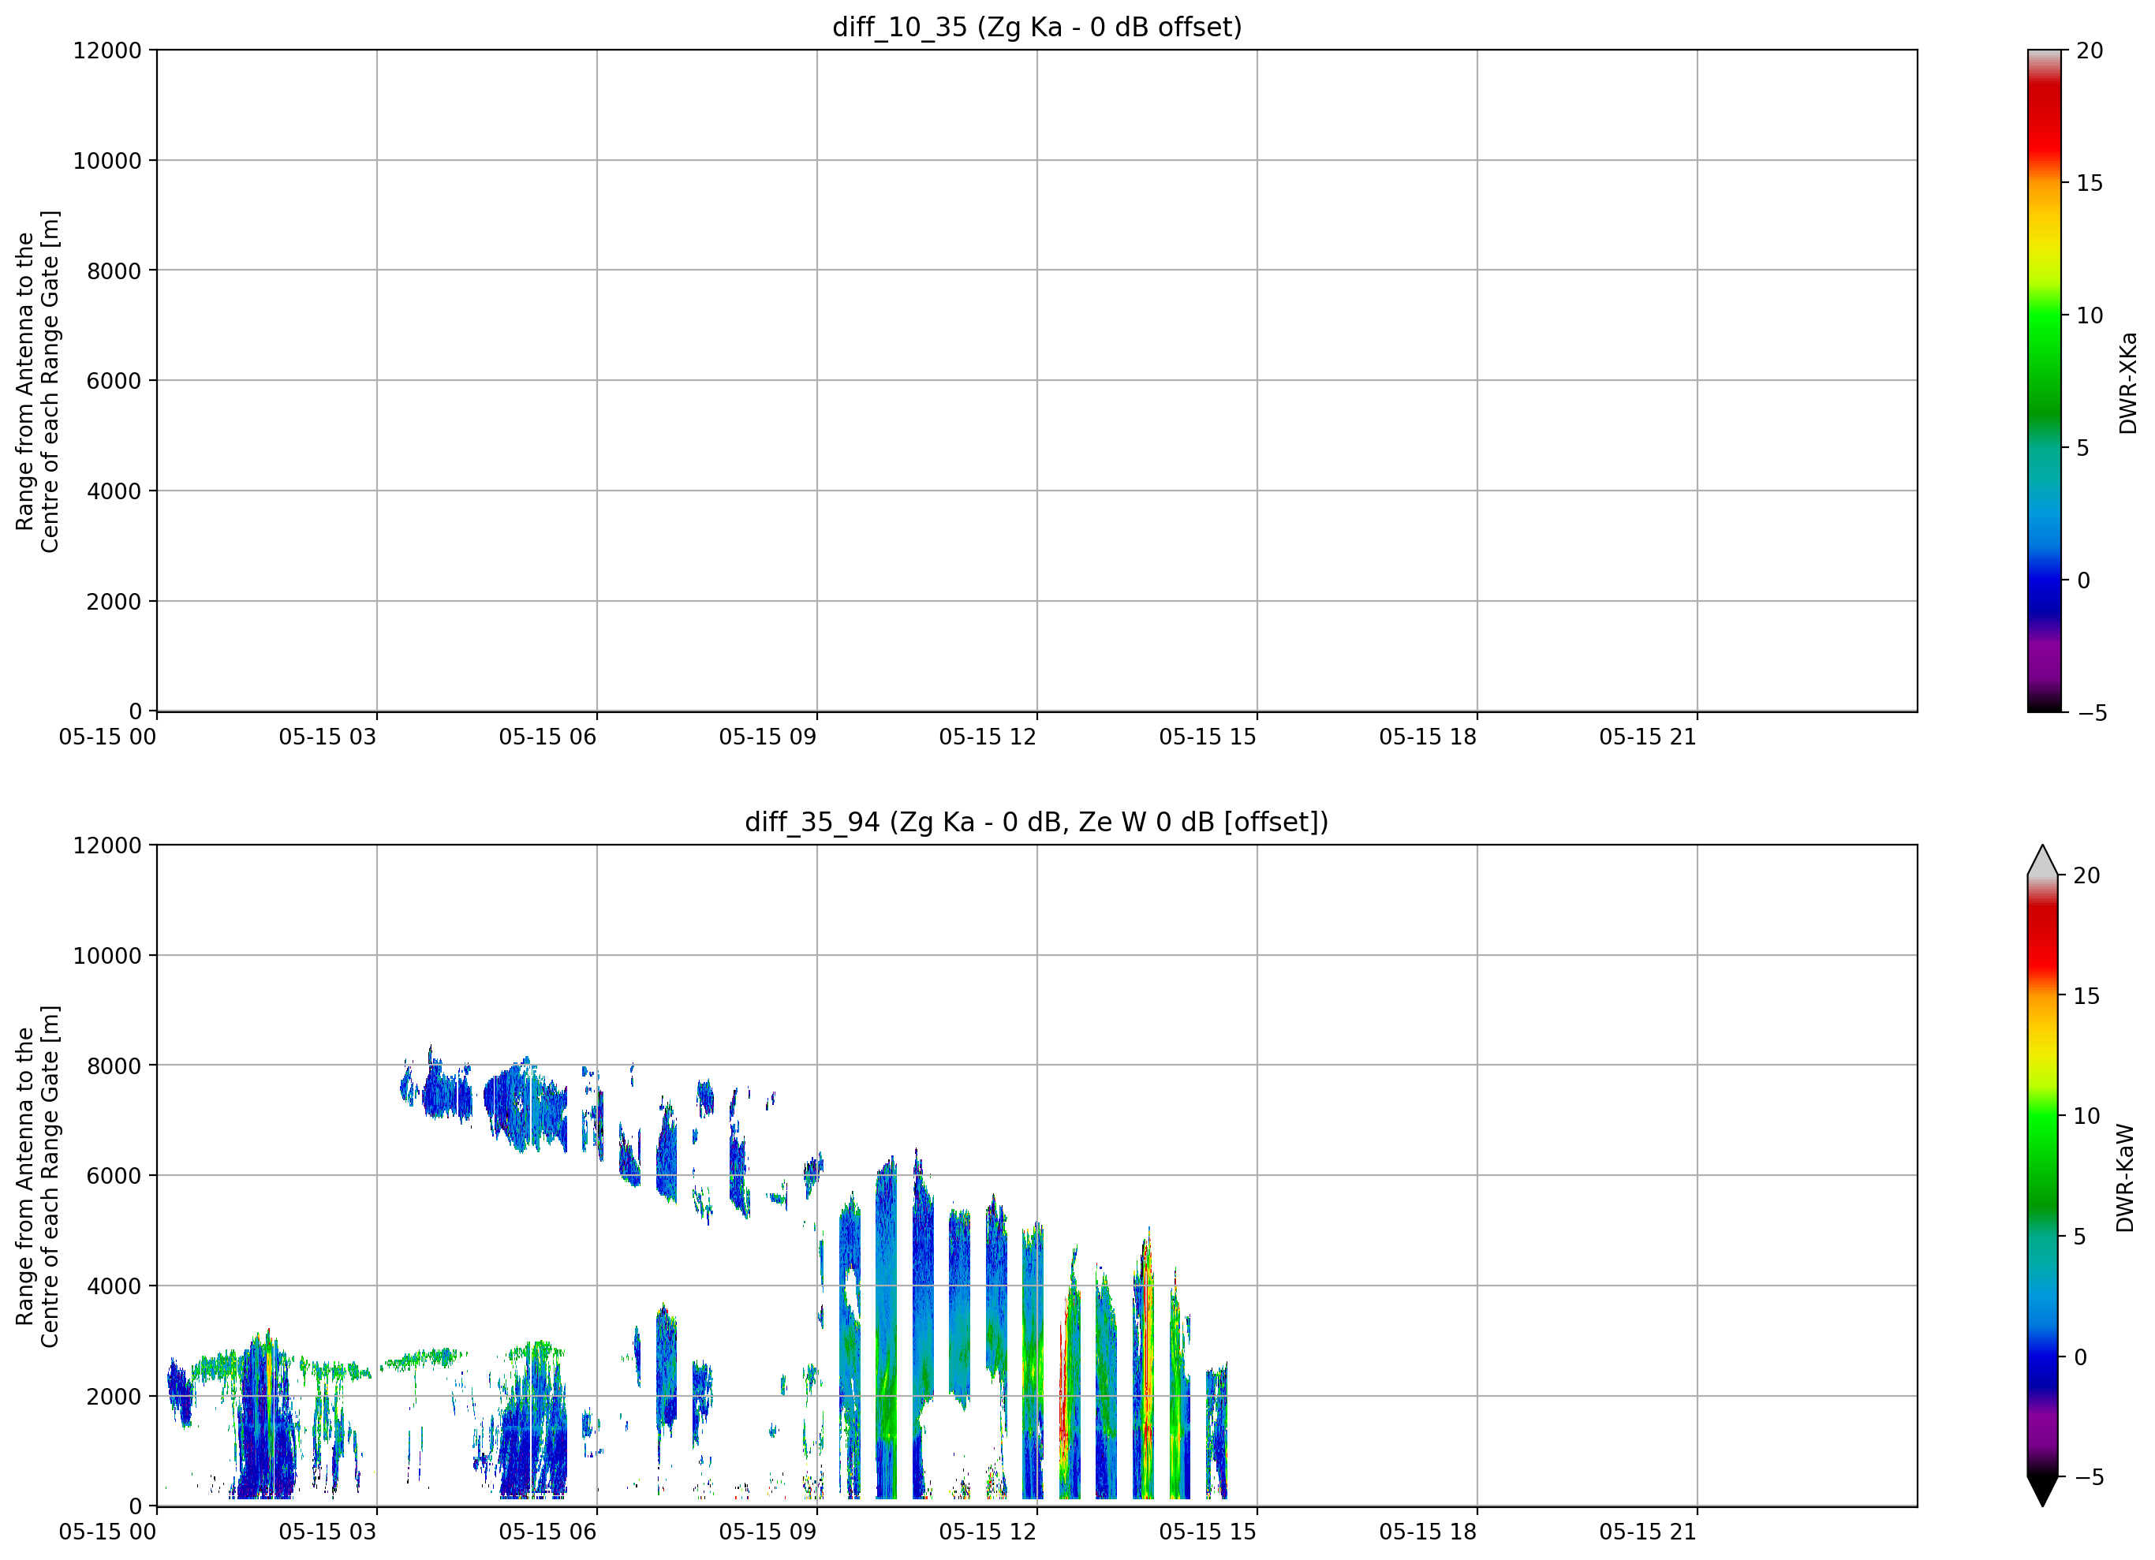This screenshot has width=2155, height=1560.
Task: Click the "05-15 21" tick under the diff_35_94 plot
Action: tap(1648, 1532)
